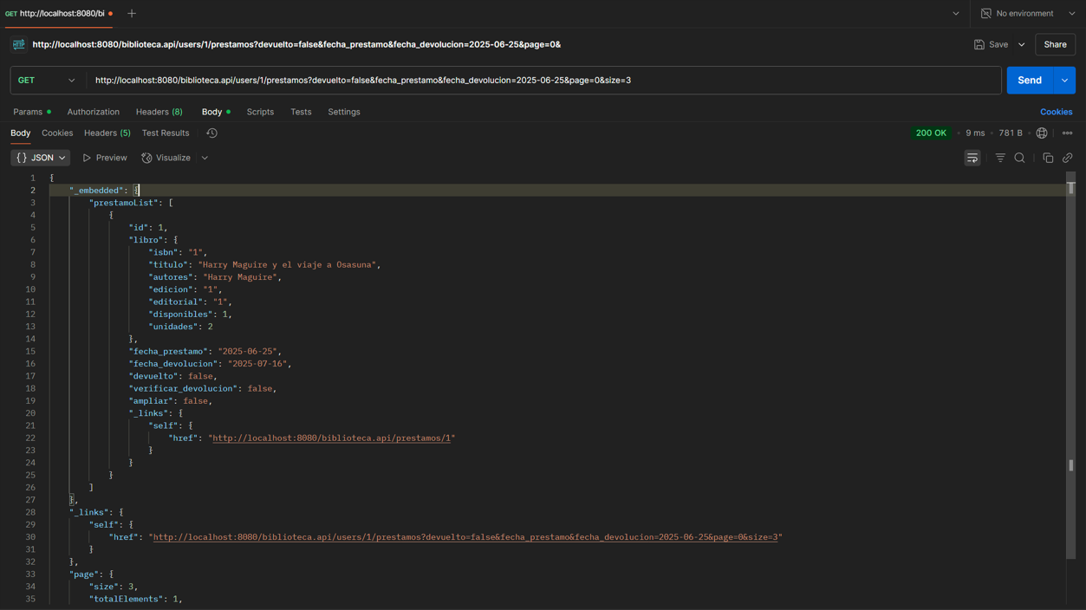Click the "verificar_devolucion" line

click(x=203, y=389)
